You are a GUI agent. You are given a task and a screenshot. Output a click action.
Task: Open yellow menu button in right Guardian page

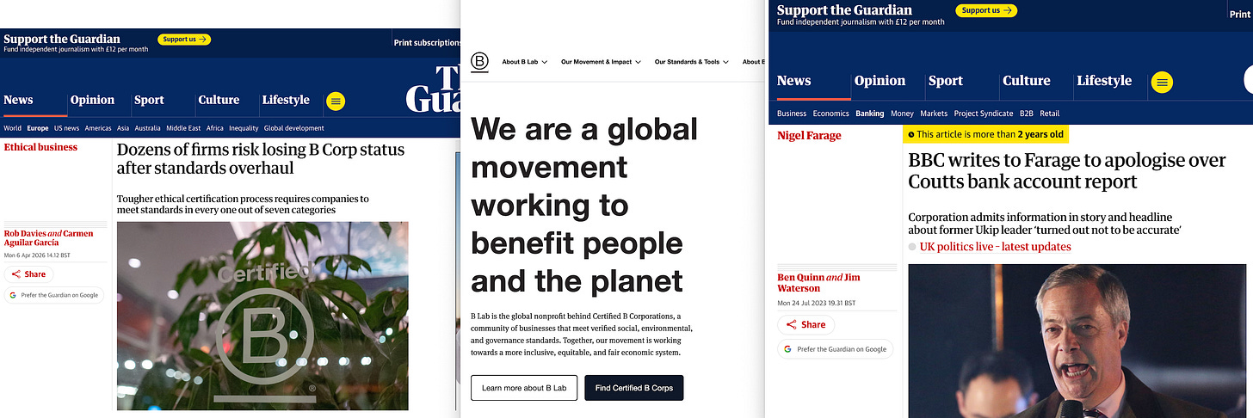1162,83
